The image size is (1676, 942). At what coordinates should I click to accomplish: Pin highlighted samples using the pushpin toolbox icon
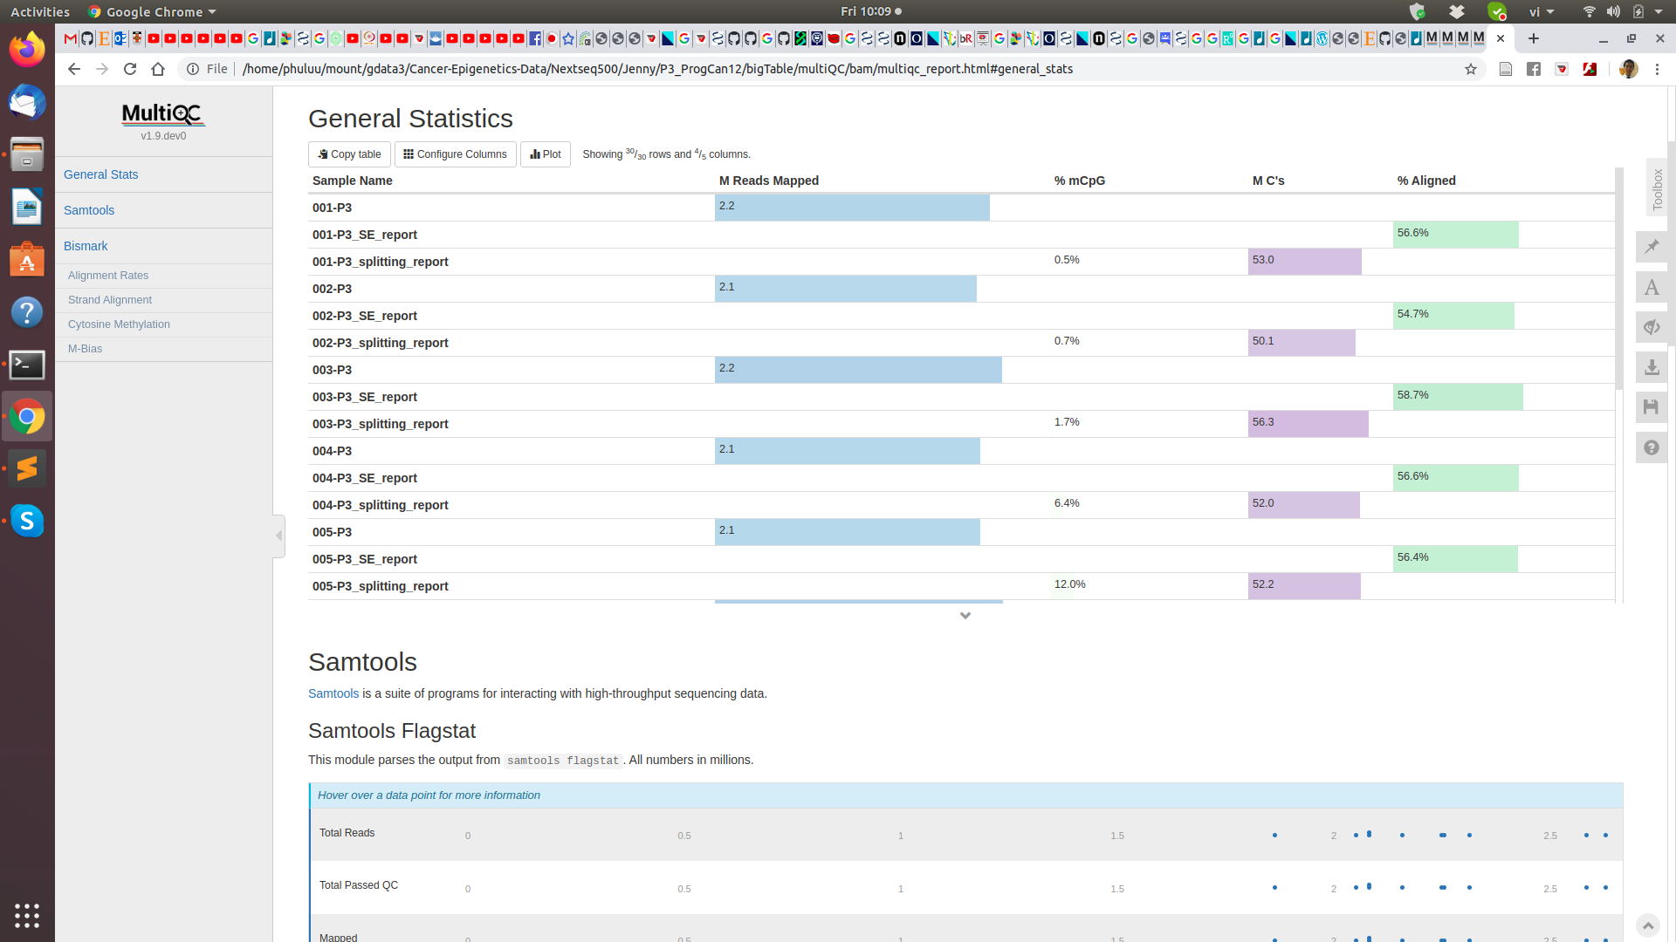[x=1652, y=247]
